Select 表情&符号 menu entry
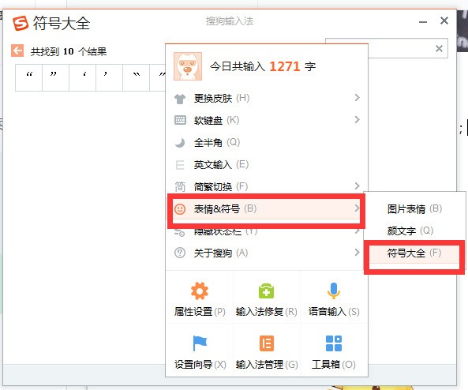 tap(267, 208)
